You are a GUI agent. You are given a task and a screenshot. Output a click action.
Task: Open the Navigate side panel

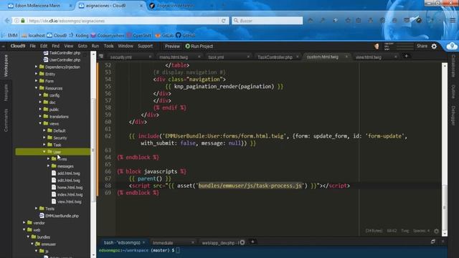click(6, 92)
